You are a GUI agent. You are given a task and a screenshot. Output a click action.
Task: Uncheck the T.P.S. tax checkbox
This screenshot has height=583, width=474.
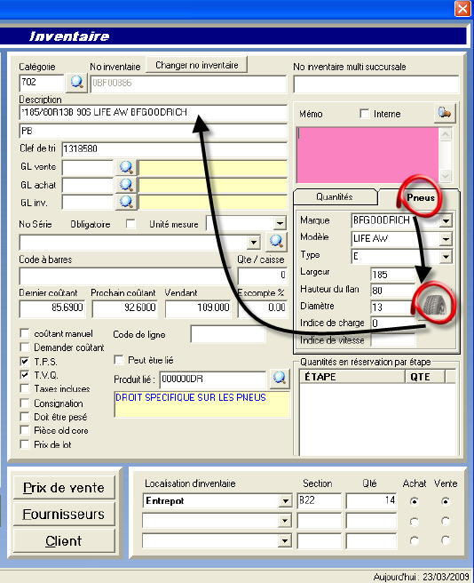pyautogui.click(x=25, y=361)
